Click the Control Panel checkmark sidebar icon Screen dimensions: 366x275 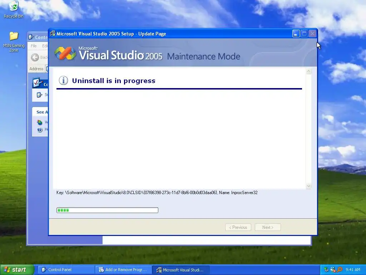pos(37,83)
